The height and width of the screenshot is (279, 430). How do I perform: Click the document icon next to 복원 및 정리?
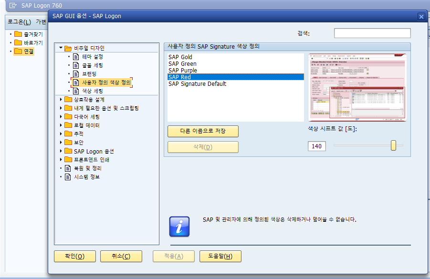(68, 168)
